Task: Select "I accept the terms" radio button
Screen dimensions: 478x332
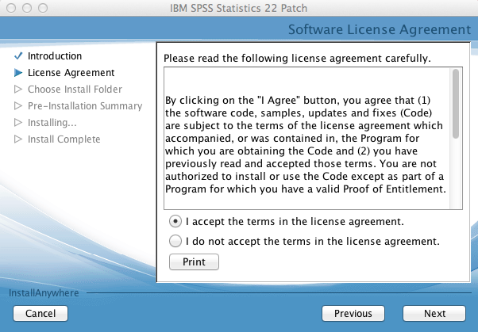Action: click(175, 222)
